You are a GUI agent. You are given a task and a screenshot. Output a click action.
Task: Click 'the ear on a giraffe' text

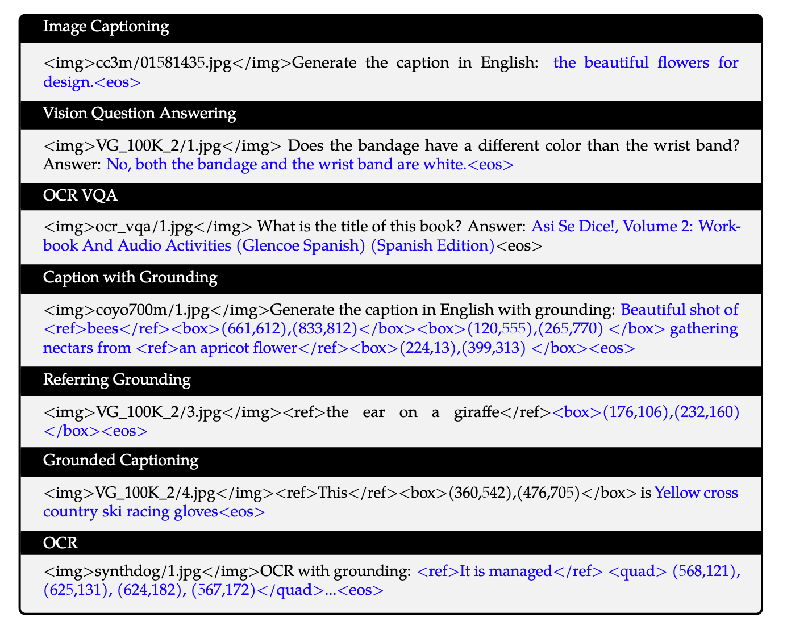point(413,412)
